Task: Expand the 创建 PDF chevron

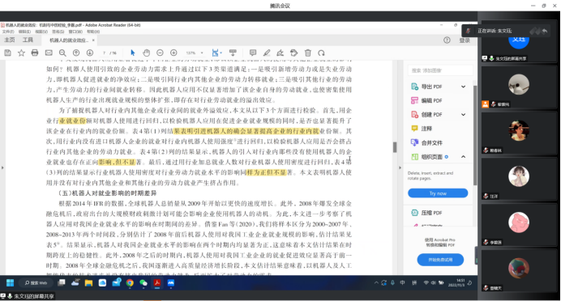Action: [464, 114]
